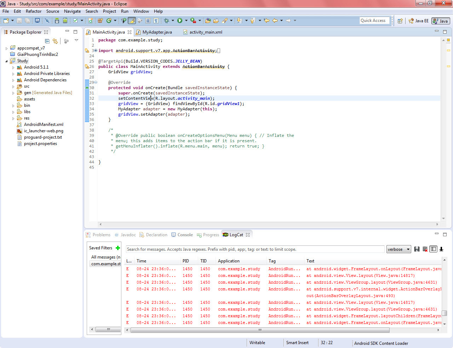Switch to the MyAdapter.java tab
The width and height of the screenshot is (453, 348).
coord(157,32)
